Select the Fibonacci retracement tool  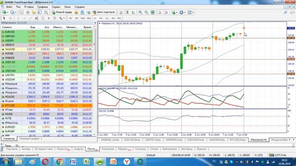point(43,18)
